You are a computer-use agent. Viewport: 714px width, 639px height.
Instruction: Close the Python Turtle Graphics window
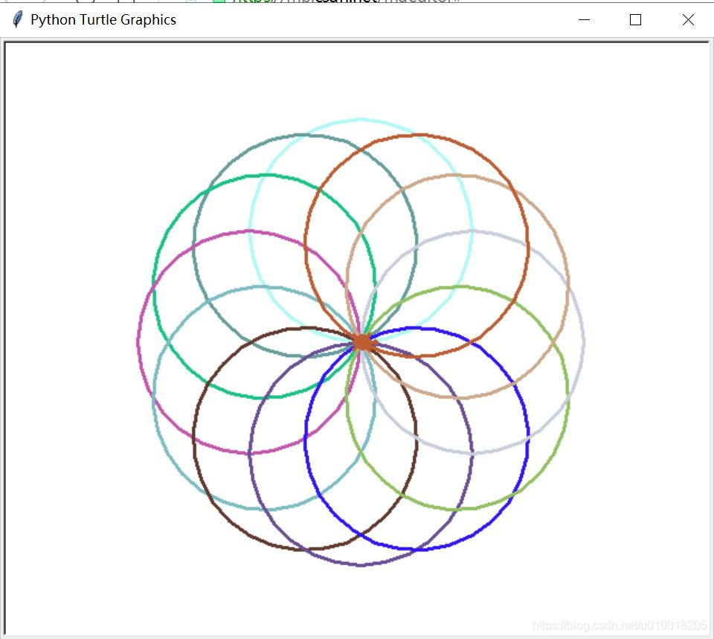click(x=688, y=19)
